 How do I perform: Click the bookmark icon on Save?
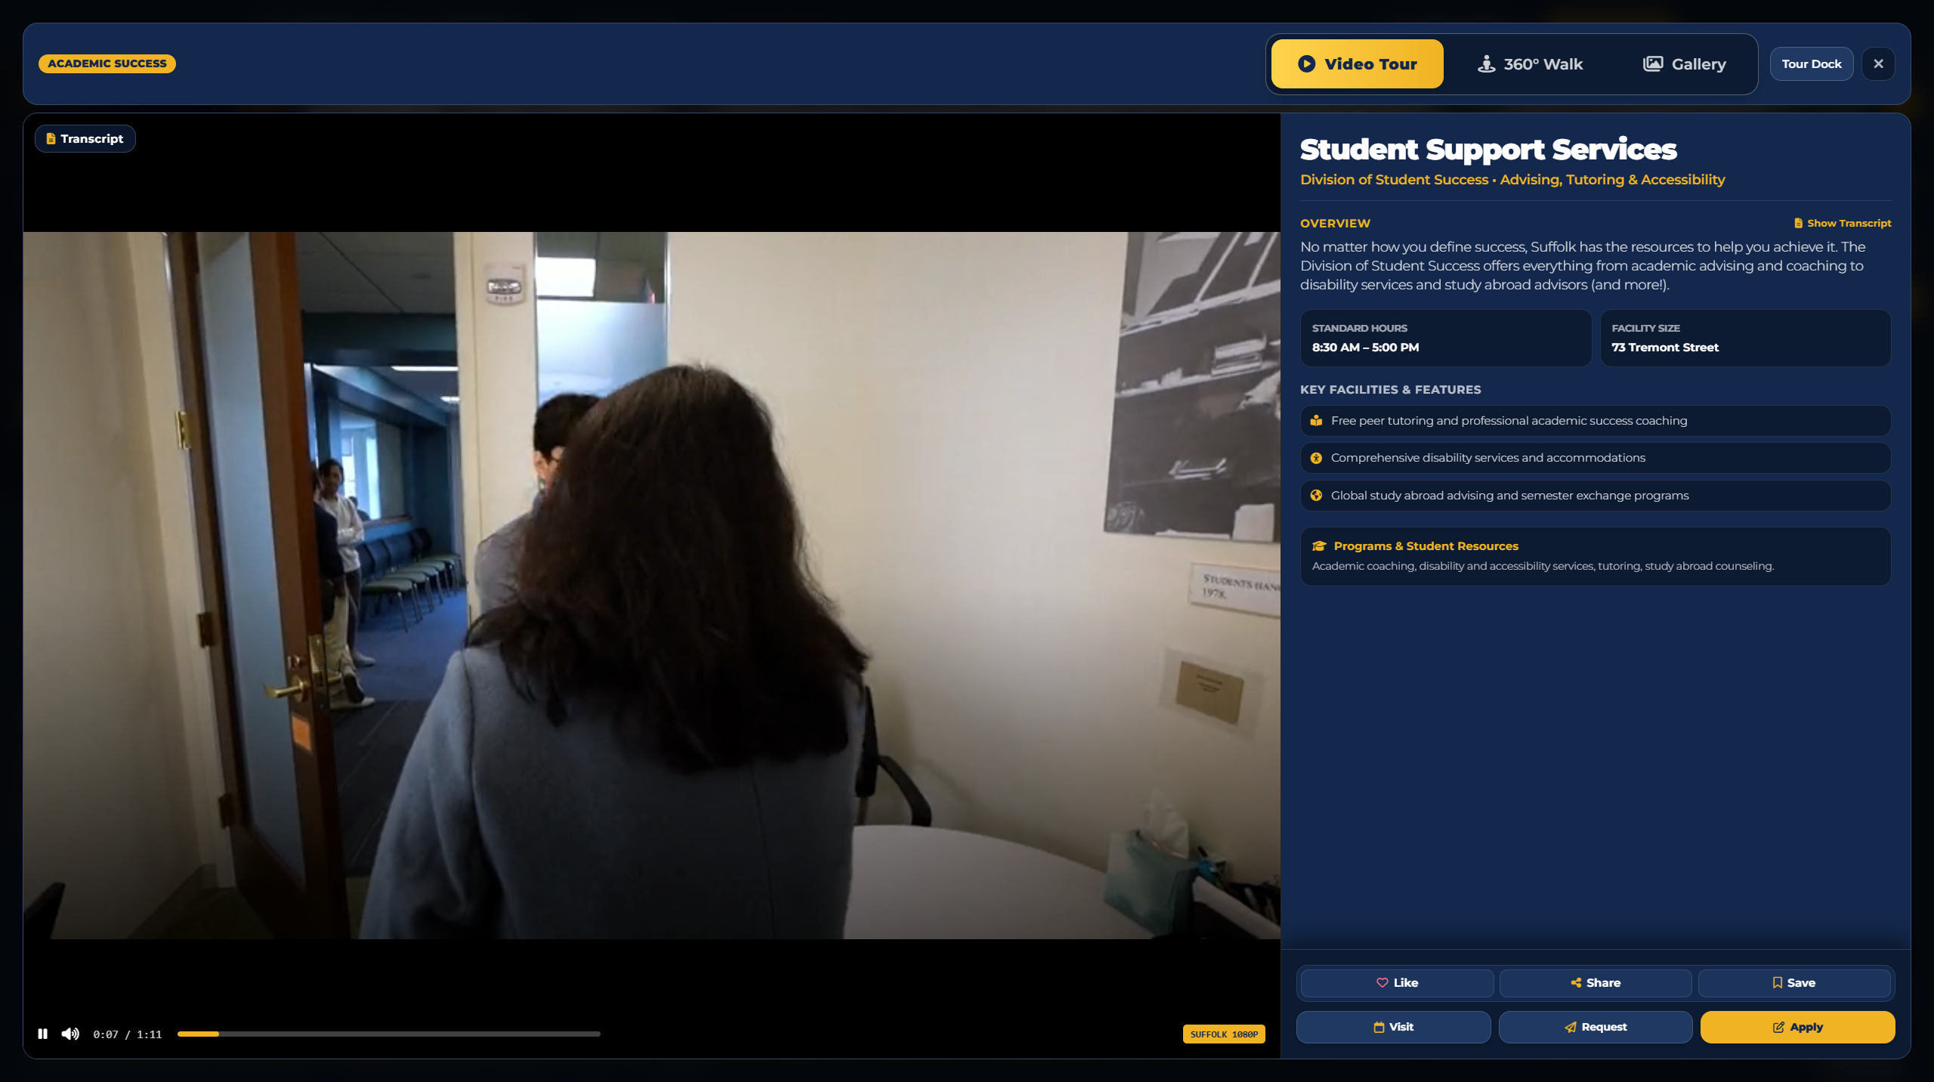[x=1777, y=982]
